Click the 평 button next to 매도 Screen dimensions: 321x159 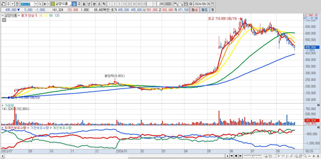(212, 10)
